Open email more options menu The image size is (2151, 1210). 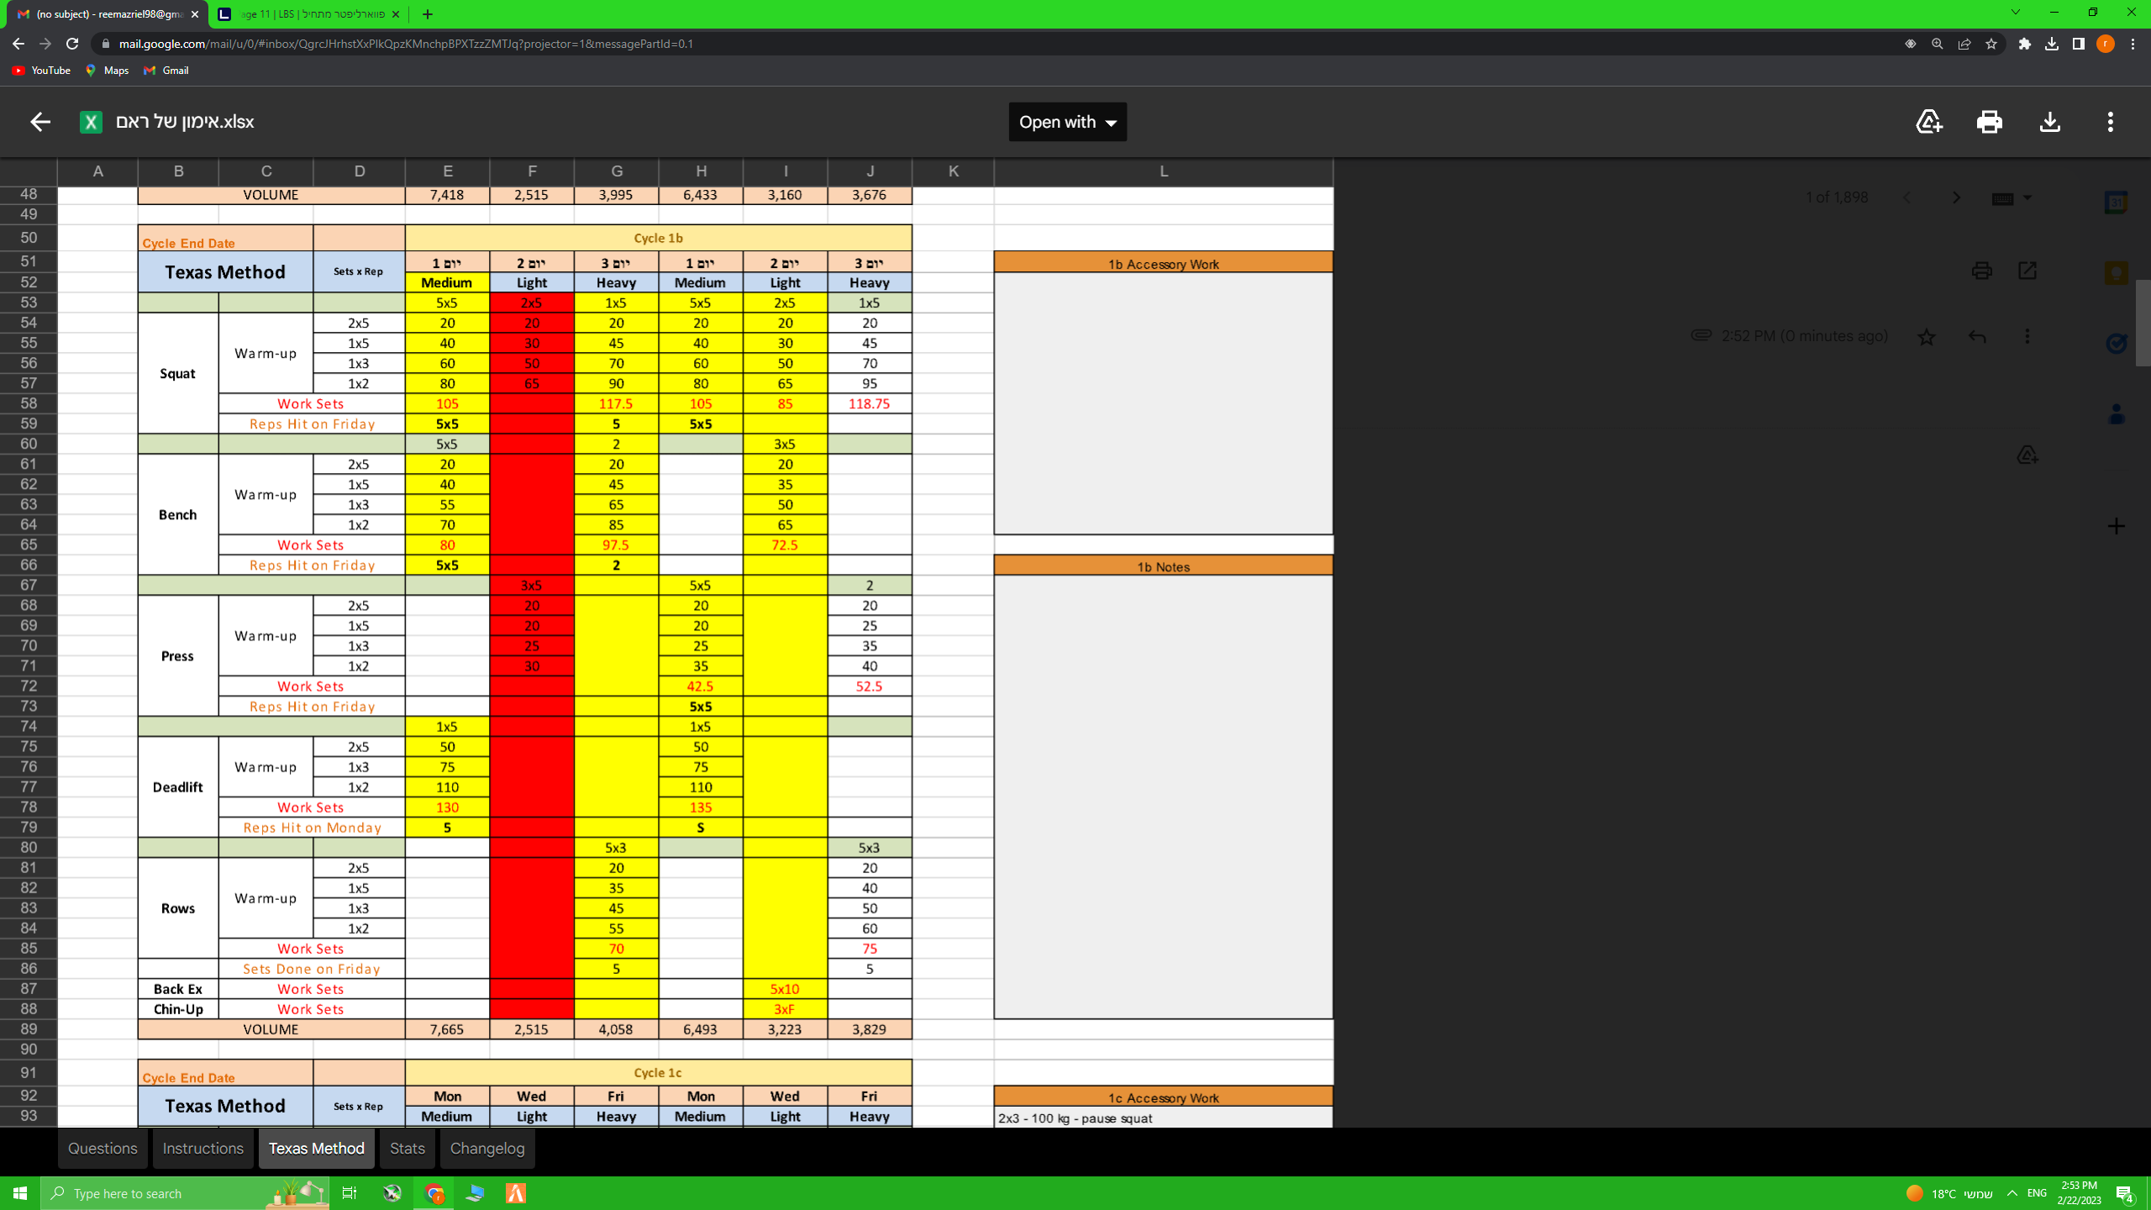(x=2027, y=337)
